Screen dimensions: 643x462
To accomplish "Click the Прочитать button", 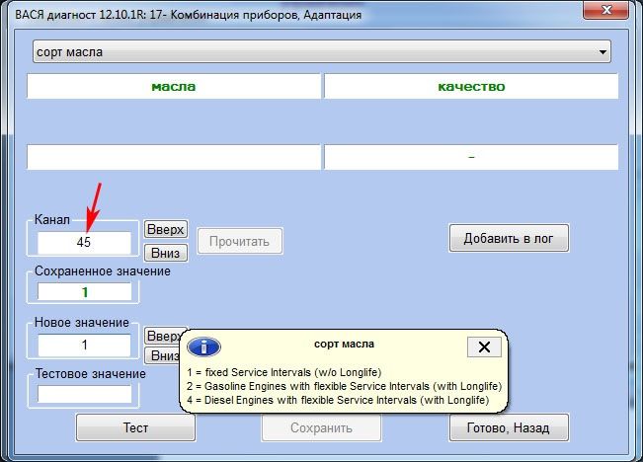I will [239, 241].
